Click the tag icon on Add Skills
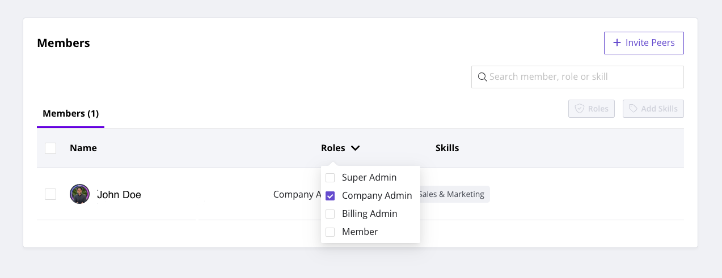The height and width of the screenshot is (278, 722). [x=633, y=109]
